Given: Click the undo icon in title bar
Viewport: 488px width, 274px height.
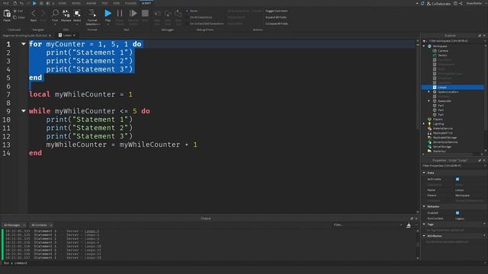Looking at the screenshot, I should click(x=21, y=3).
